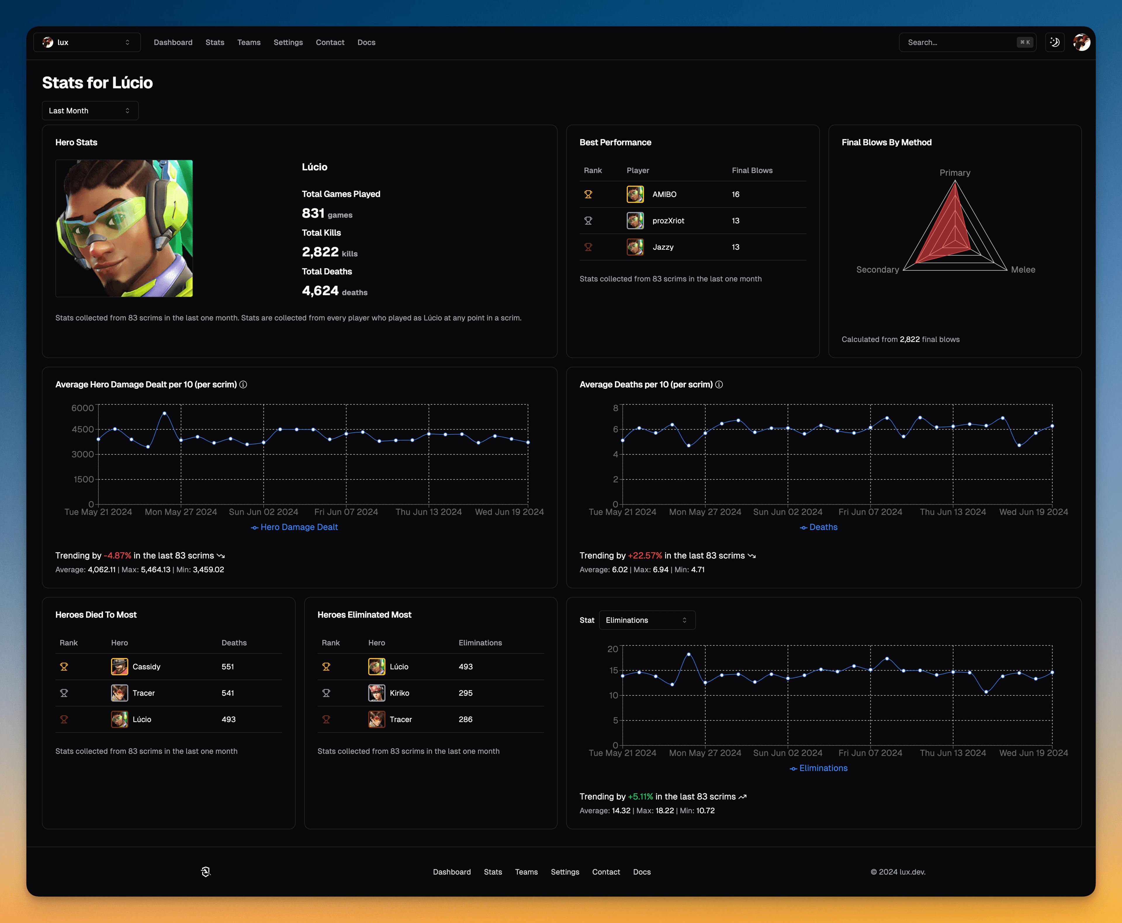
Task: Click the Cassidy '551' deaths cell
Action: point(228,666)
